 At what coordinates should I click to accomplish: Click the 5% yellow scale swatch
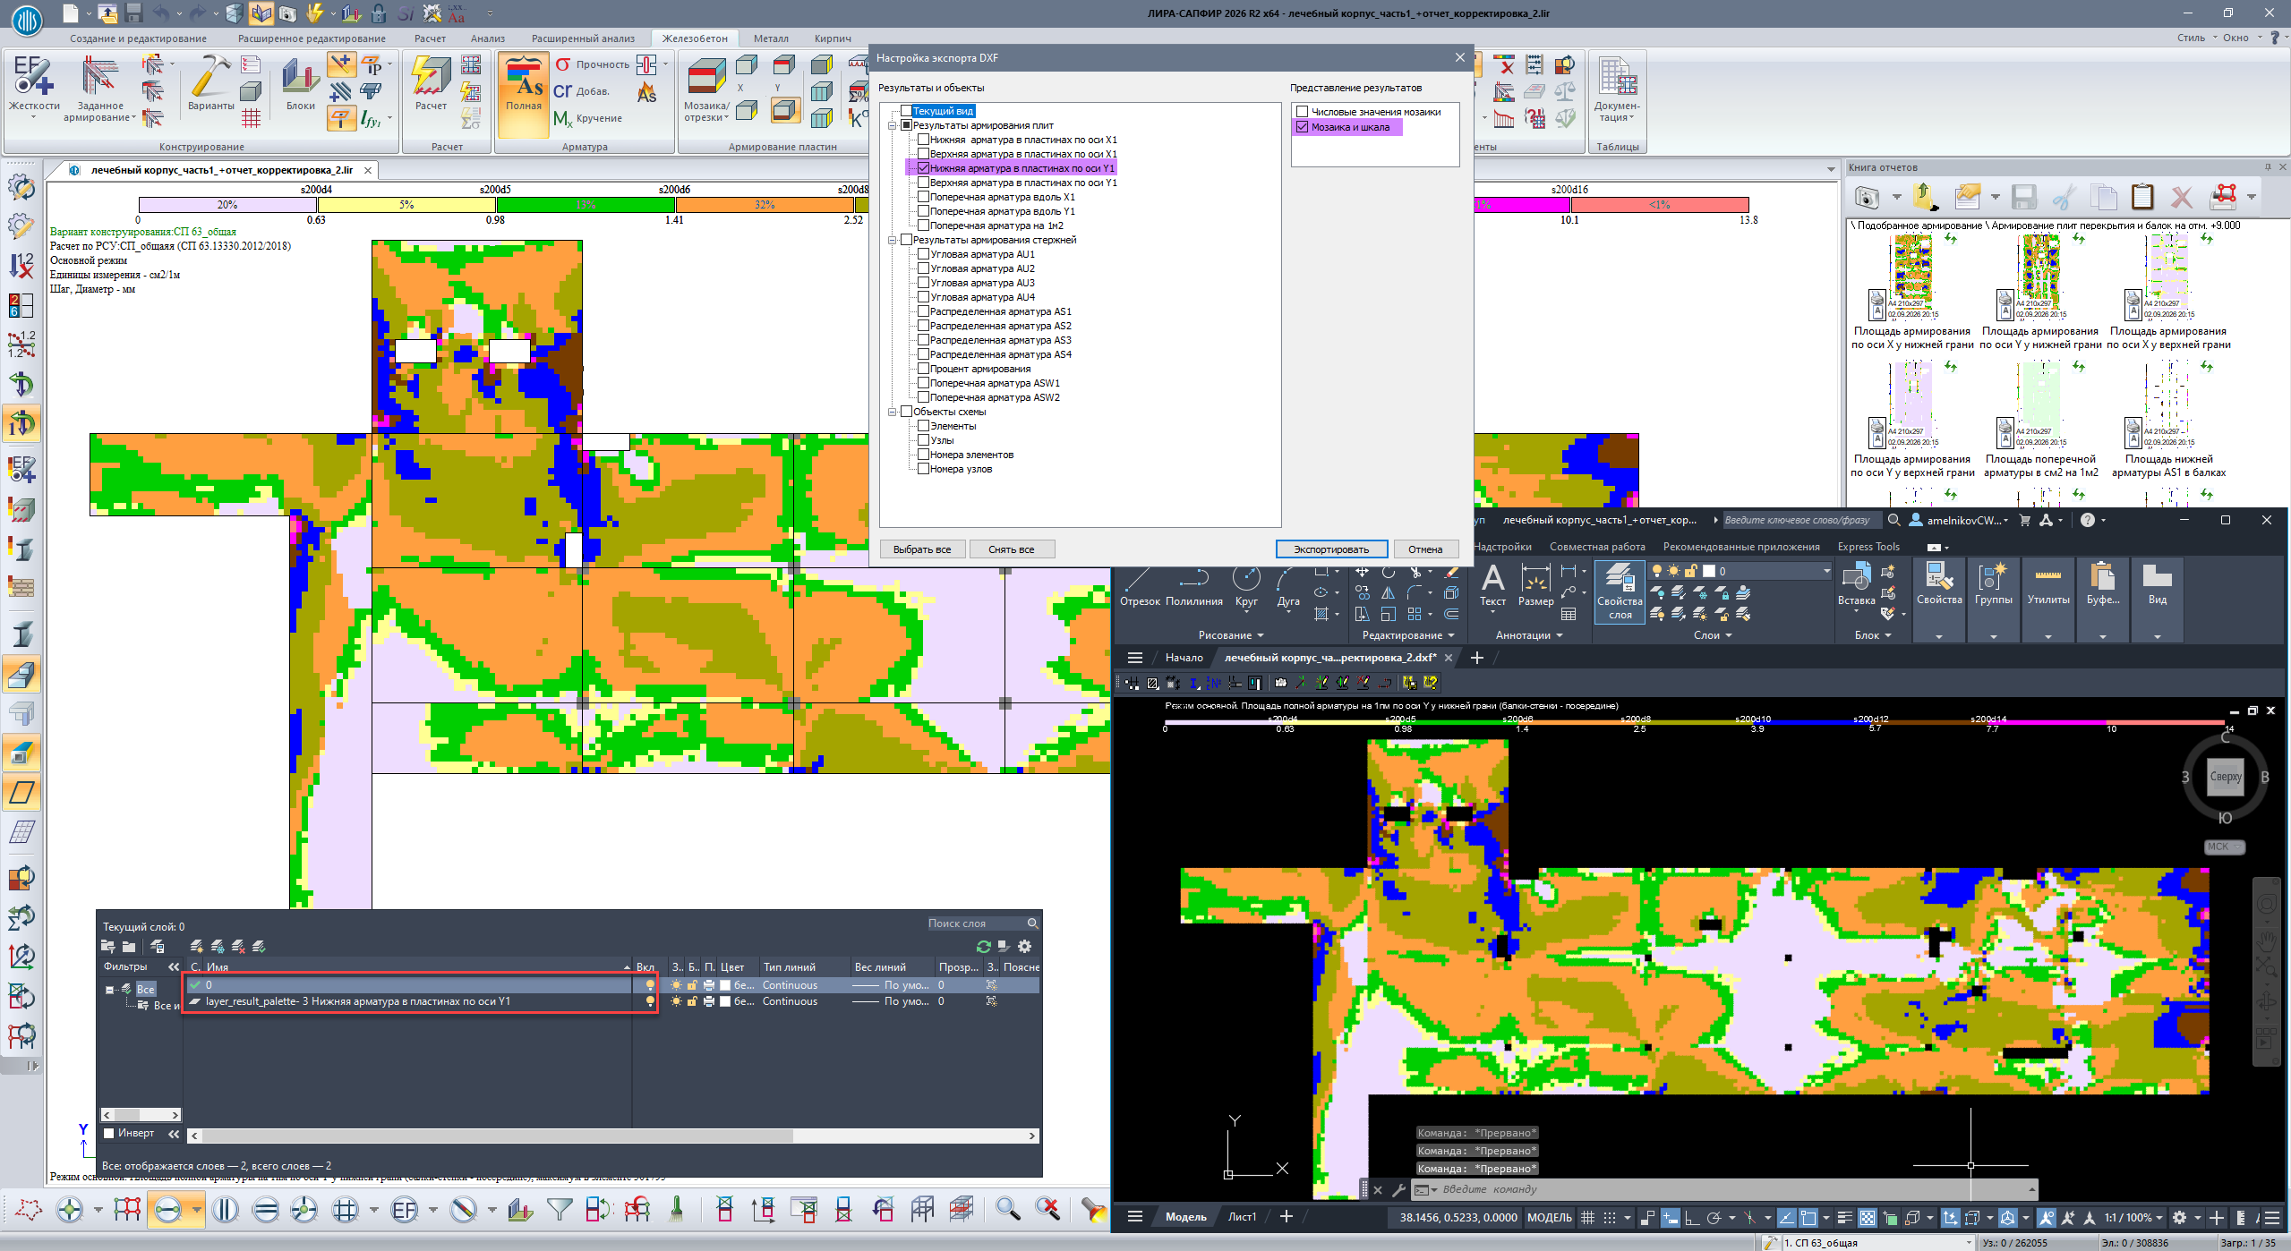click(x=406, y=205)
